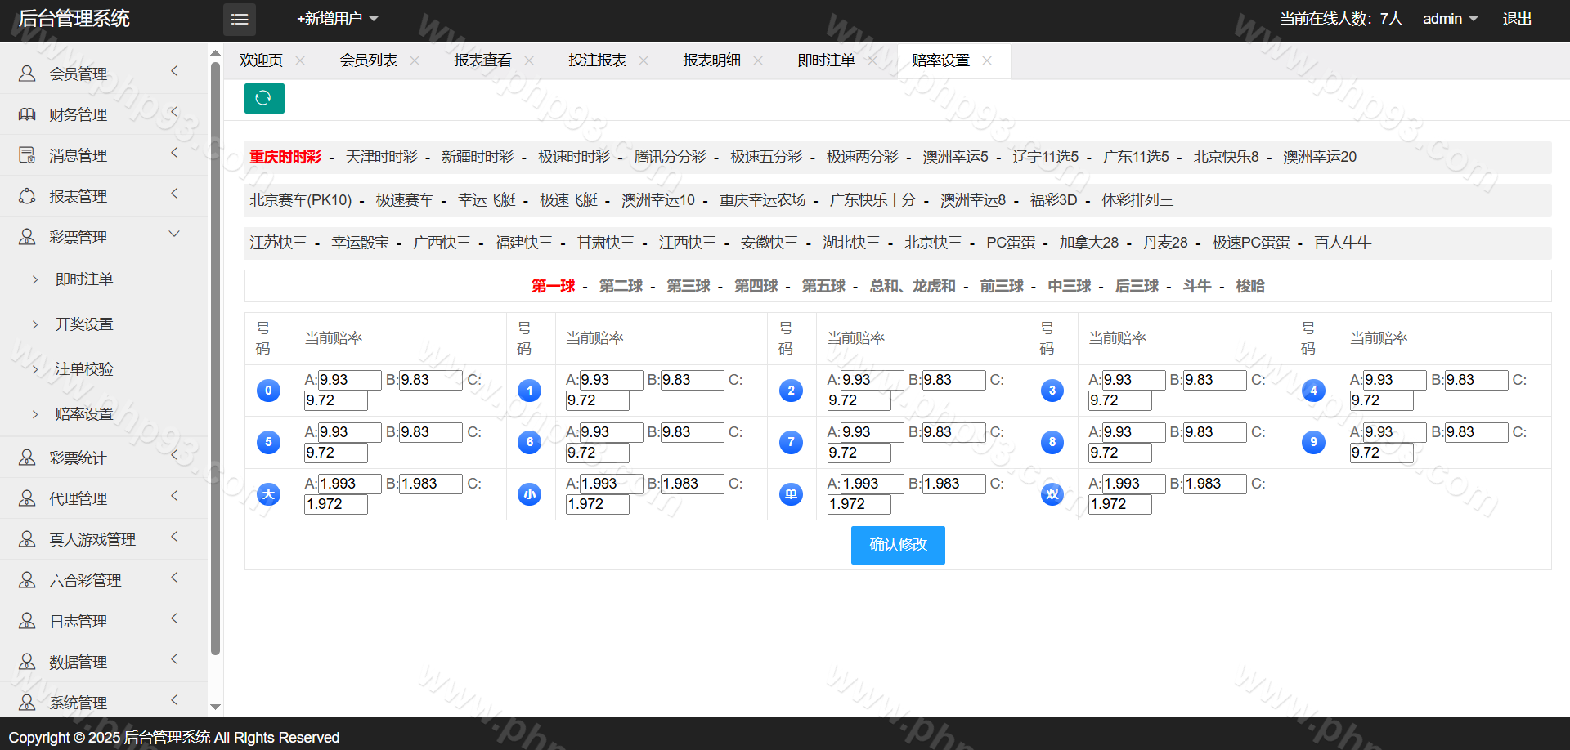Click the A odds field for number 0
1570x750 pixels.
(349, 380)
